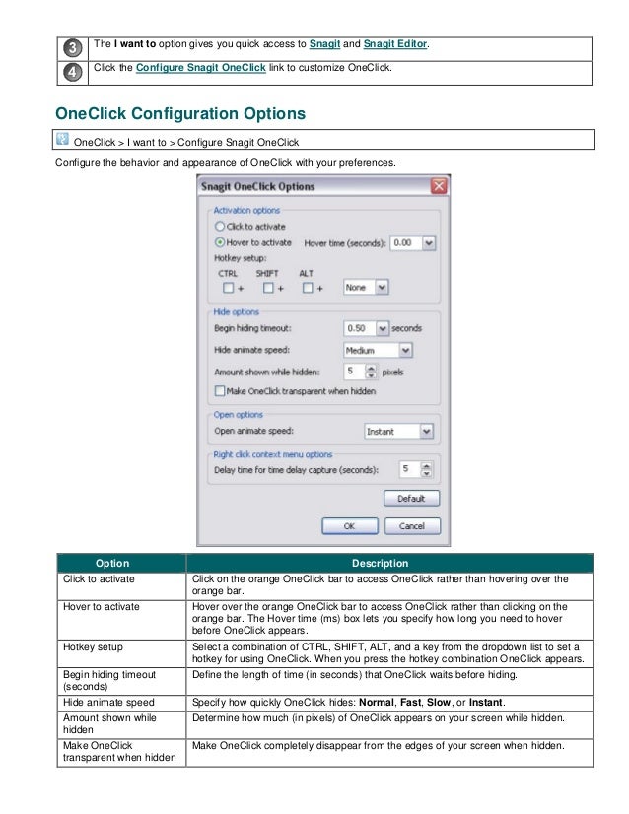629x814 pixels.
Task: Click the Snagit OneClick Options title bar text
Action: pyautogui.click(x=257, y=187)
